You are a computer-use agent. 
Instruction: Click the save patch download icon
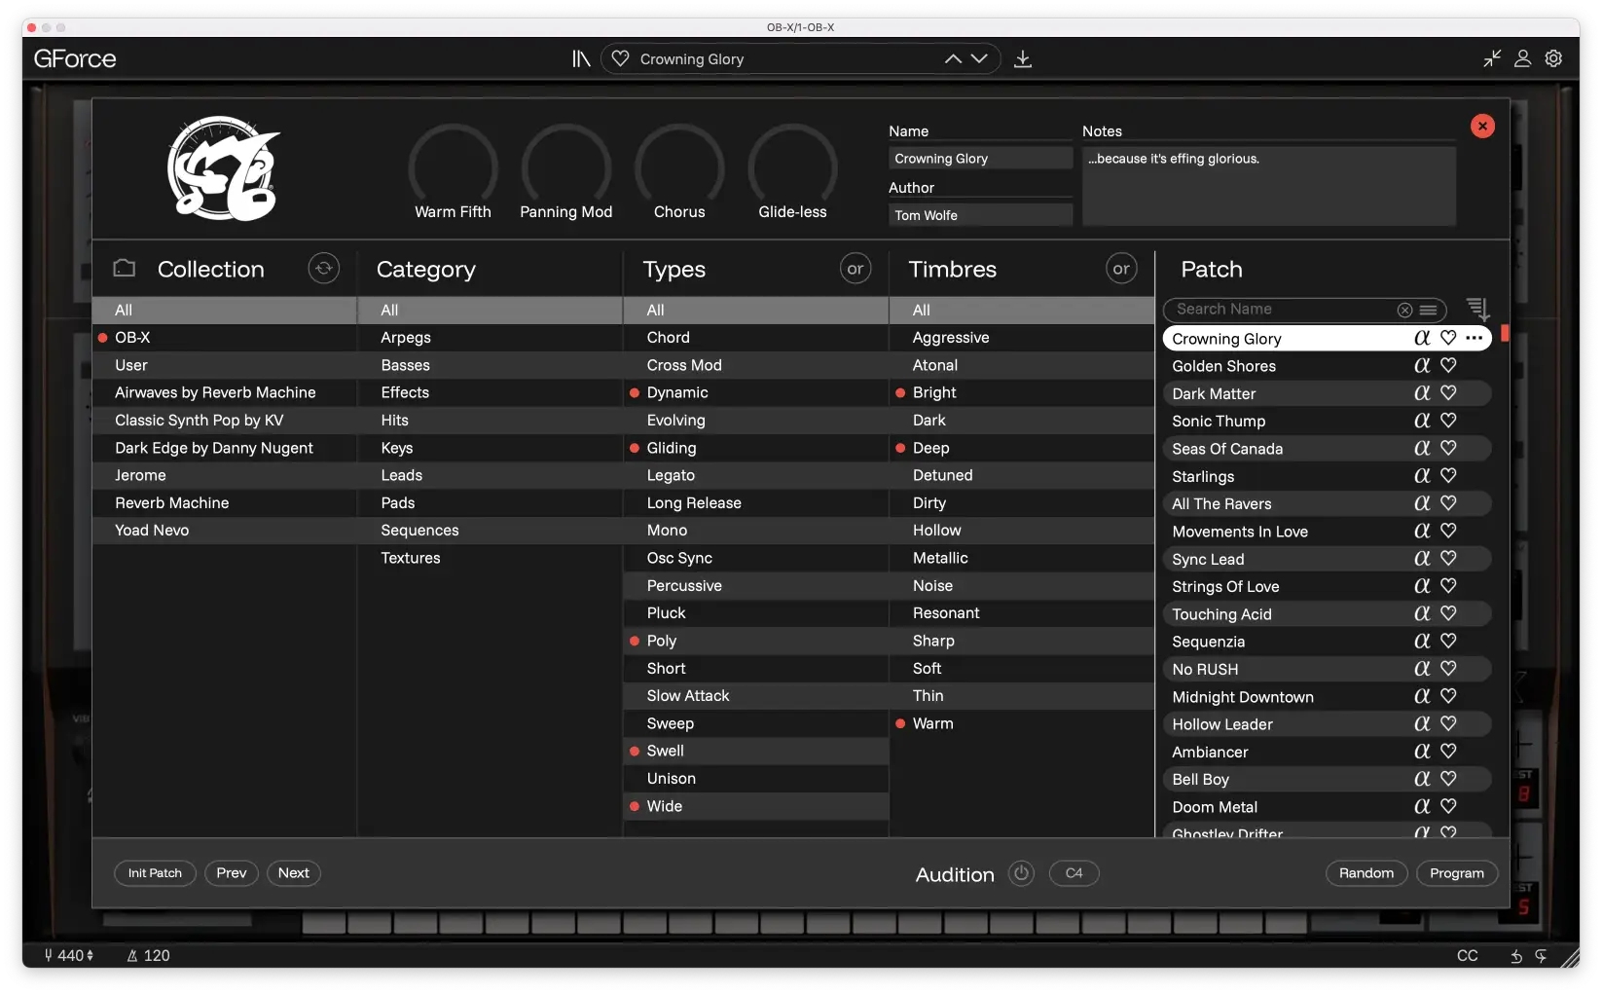(x=1023, y=59)
